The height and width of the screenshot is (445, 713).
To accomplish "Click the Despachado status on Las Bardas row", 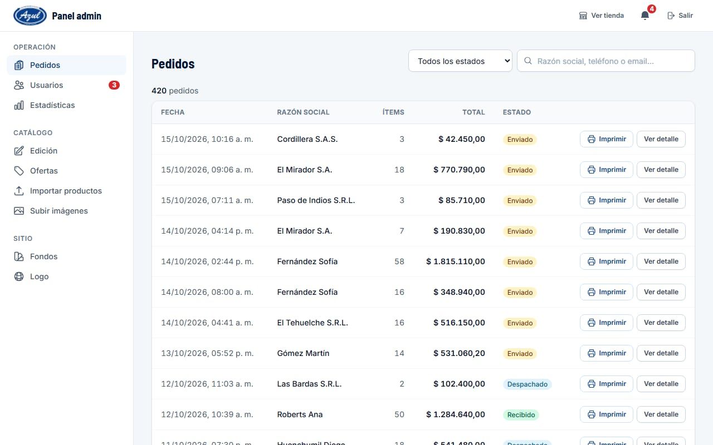I will [x=528, y=384].
